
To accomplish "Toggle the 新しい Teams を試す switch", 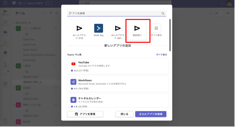I will [x=49, y=3].
